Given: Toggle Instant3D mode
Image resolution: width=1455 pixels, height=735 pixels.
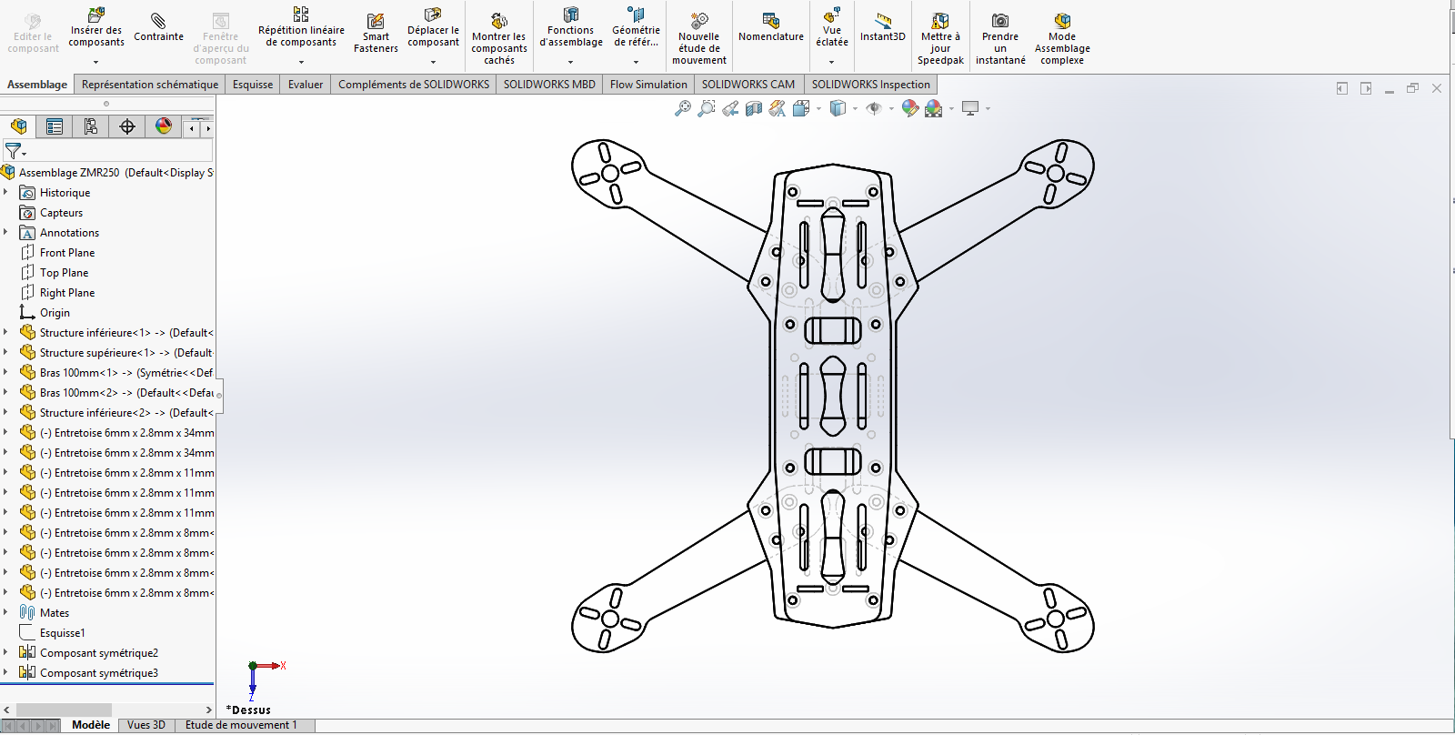Looking at the screenshot, I should [882, 28].
